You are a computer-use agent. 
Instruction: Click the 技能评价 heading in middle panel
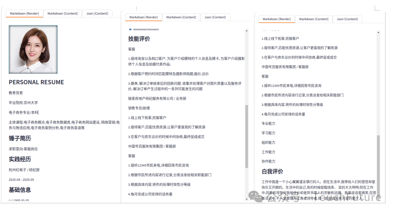coord(139,39)
